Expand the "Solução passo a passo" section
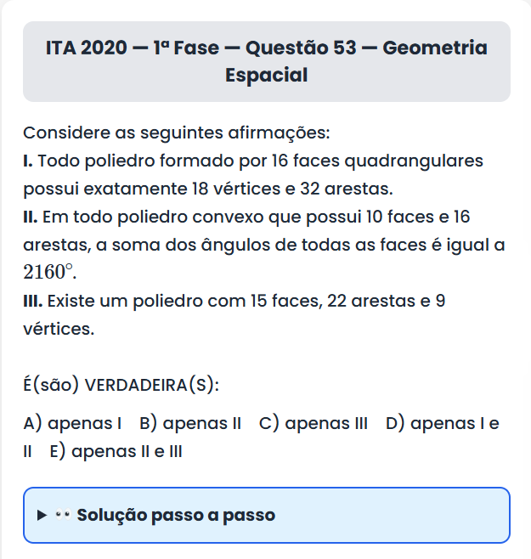Image resolution: width=531 pixels, height=559 pixels. [266, 515]
